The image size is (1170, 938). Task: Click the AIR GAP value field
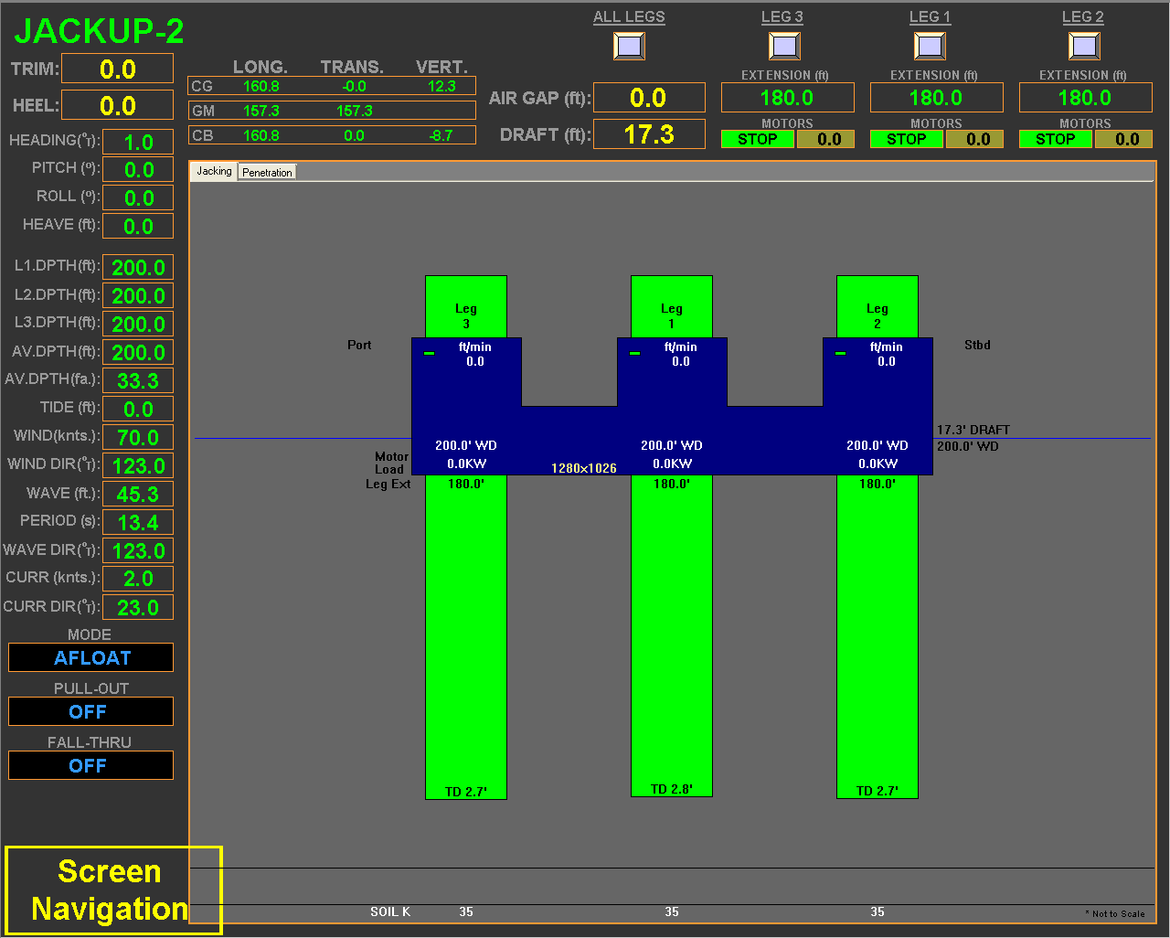coord(649,98)
